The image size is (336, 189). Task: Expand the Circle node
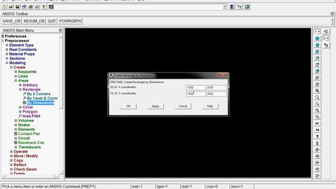click(20, 107)
